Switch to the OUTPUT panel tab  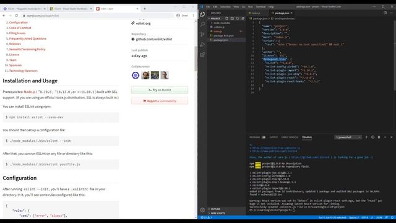(x=273, y=137)
